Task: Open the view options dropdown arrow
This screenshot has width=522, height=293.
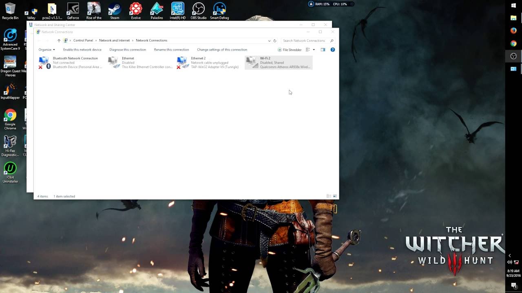Action: pyautogui.click(x=314, y=50)
